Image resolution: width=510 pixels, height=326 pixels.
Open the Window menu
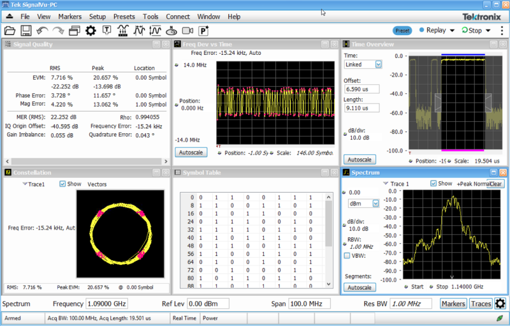tap(209, 17)
